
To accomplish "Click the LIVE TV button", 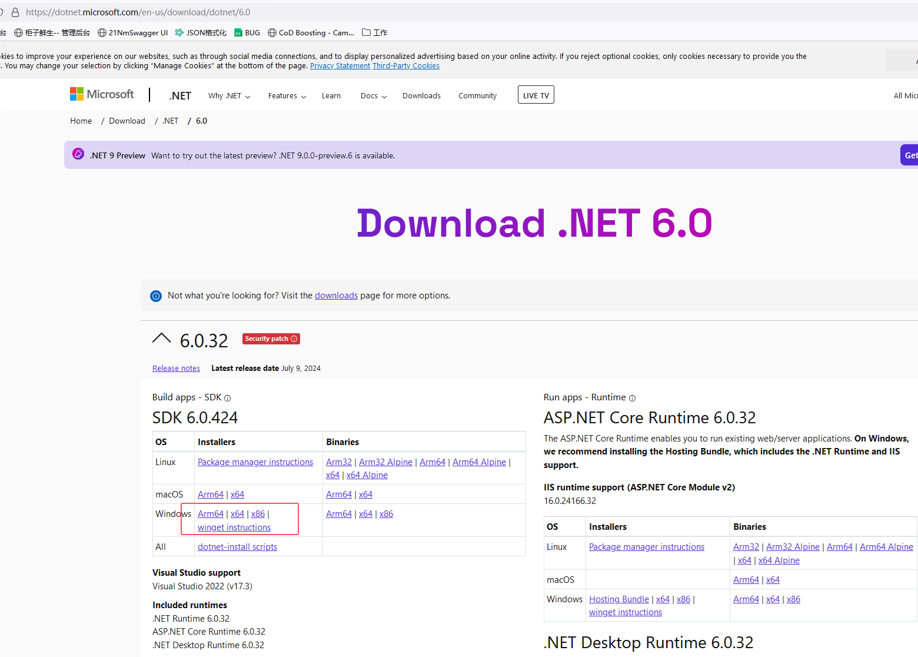I will (x=535, y=94).
